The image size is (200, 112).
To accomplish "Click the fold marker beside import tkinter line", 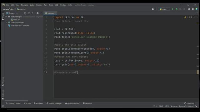I will pyautogui.click(x=53, y=17).
